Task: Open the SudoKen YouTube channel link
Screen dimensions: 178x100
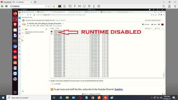Action: [119, 89]
